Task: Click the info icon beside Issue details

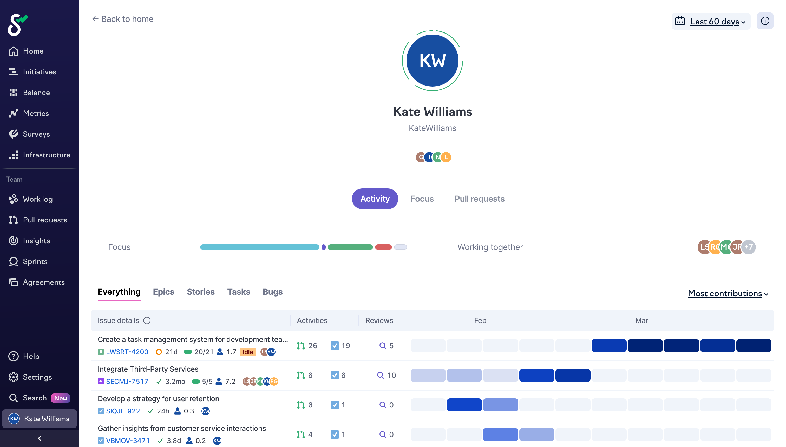Action: click(x=147, y=320)
